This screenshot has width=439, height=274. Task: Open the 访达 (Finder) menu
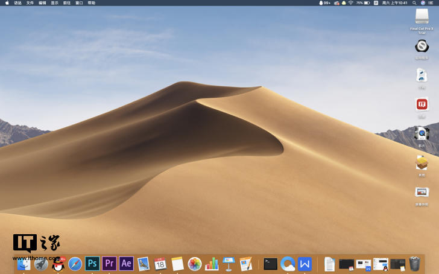point(18,3)
